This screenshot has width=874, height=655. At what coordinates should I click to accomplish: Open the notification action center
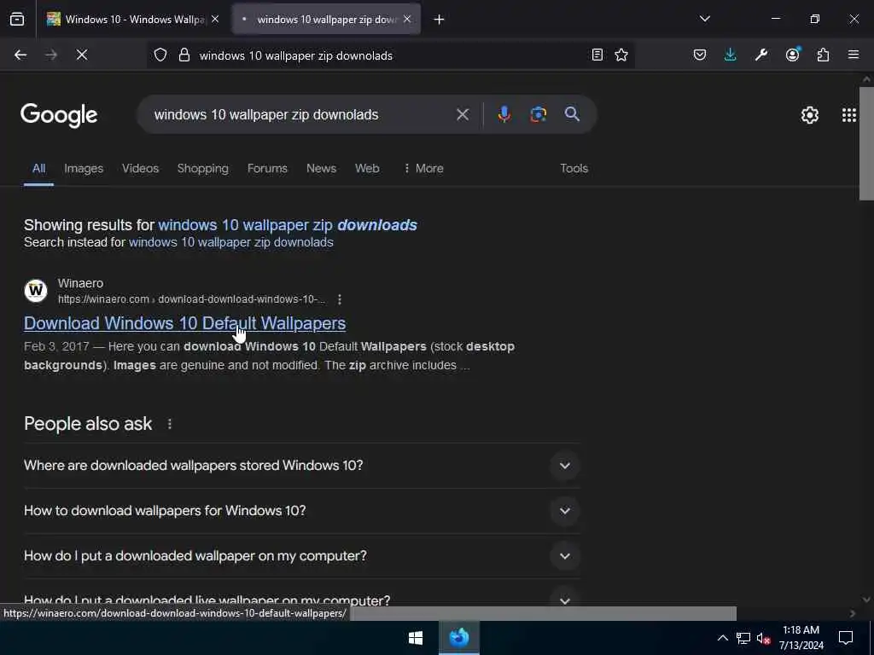pyautogui.click(x=846, y=638)
